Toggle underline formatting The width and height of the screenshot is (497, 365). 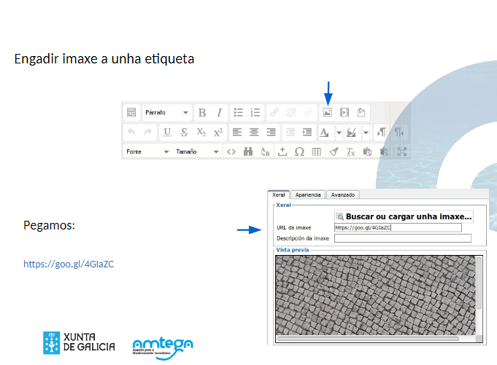tap(167, 133)
